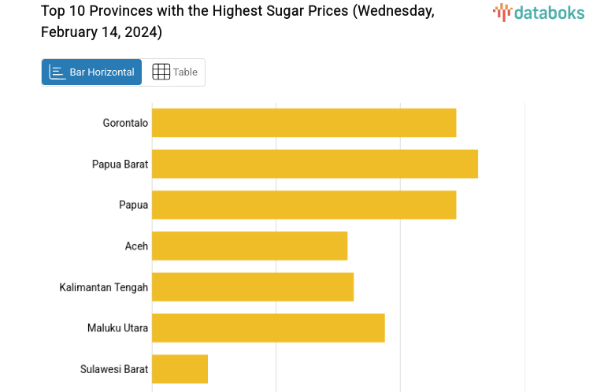Click the Kalimantan Tengah axis label
The width and height of the screenshot is (593, 392).
(x=104, y=287)
